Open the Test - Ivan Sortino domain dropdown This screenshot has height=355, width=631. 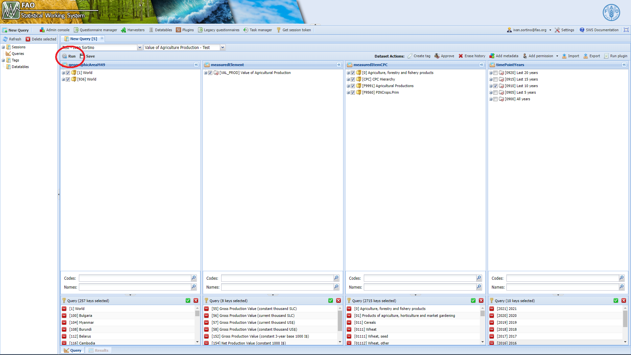point(140,47)
